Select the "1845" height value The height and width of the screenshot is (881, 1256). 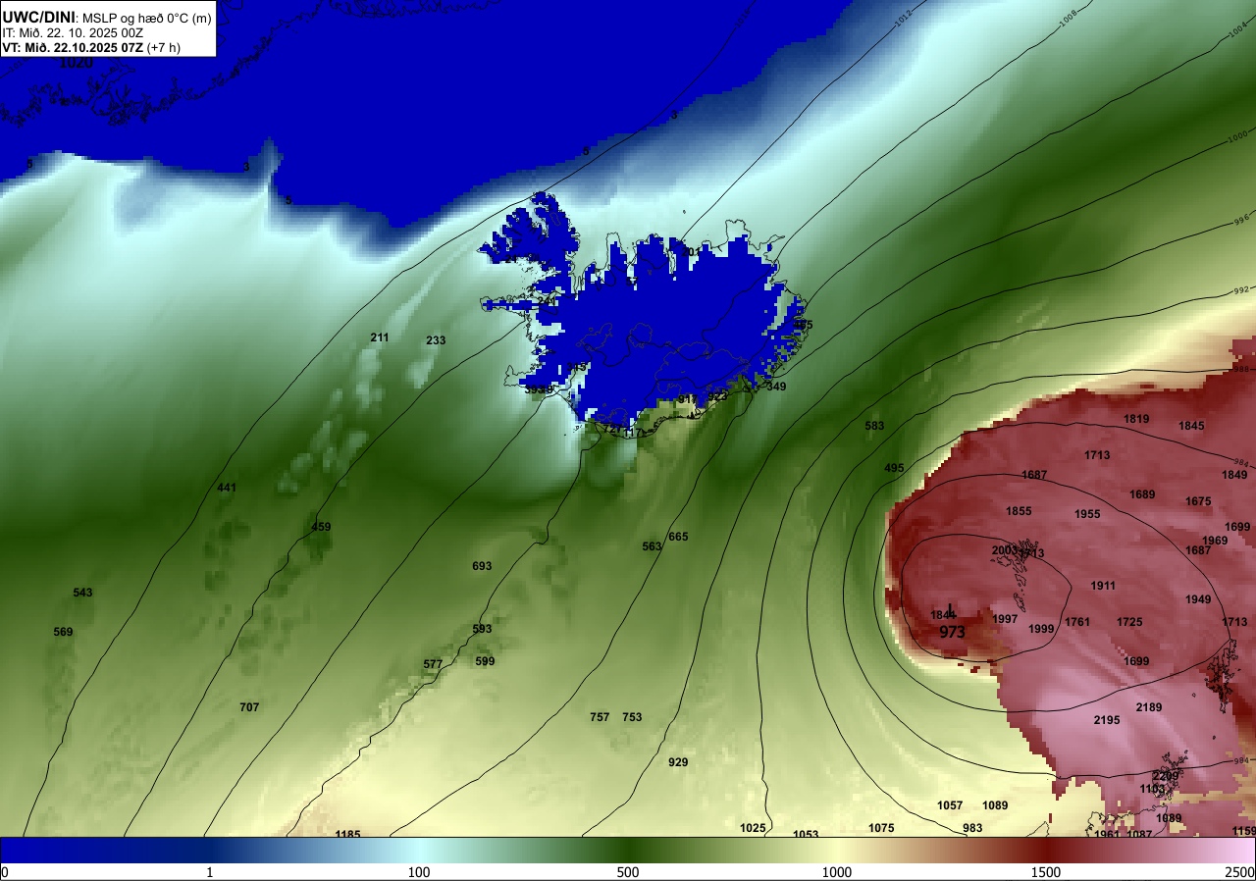1191,426
